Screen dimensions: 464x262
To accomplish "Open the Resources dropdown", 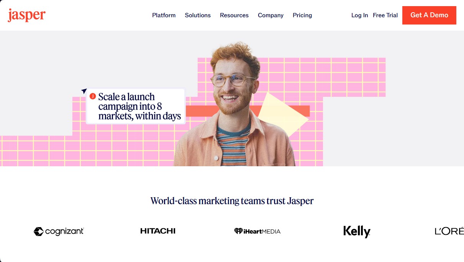I will tap(234, 15).
